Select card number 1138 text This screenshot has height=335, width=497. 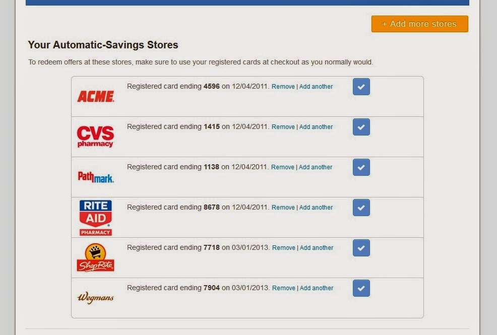point(211,167)
